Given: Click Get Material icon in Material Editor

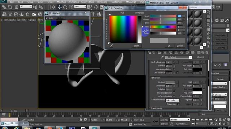Looking at the screenshot, I should (x=150, y=53).
